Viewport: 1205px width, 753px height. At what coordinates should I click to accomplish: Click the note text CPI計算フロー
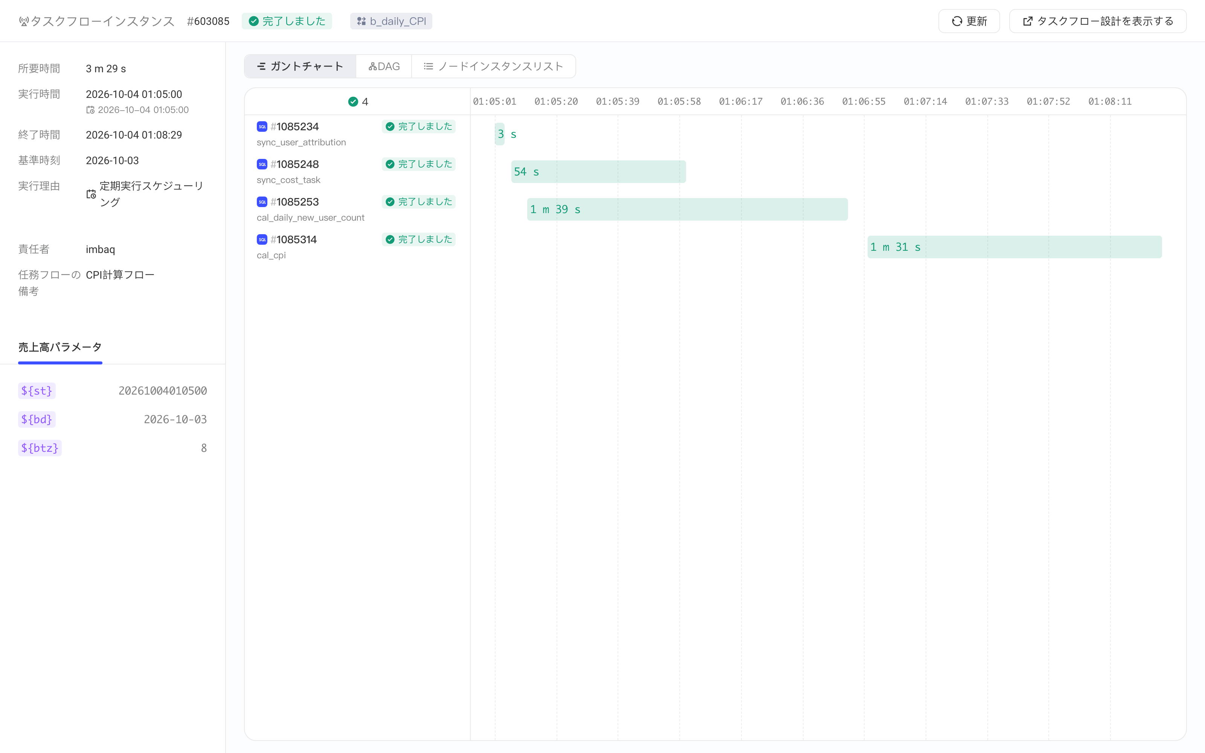120,275
